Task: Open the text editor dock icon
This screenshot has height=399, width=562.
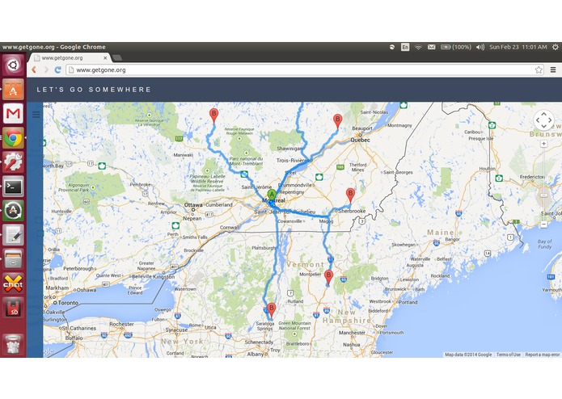Action: pos(13,235)
